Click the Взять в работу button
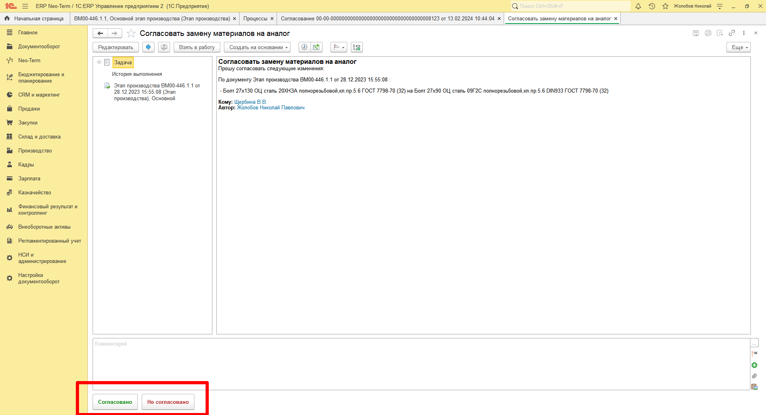This screenshot has height=415, width=766. [197, 47]
